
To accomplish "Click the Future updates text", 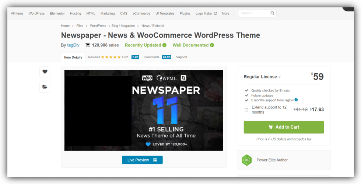I will 262,96.
